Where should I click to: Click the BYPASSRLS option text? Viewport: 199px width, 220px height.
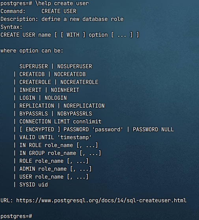[x=33, y=114]
